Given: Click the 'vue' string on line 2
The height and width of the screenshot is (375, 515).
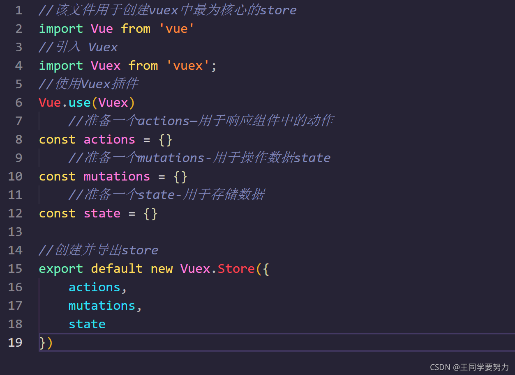Looking at the screenshot, I should click(x=177, y=29).
